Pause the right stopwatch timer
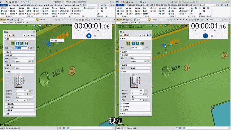The width and height of the screenshot is (231, 130). click(205, 36)
